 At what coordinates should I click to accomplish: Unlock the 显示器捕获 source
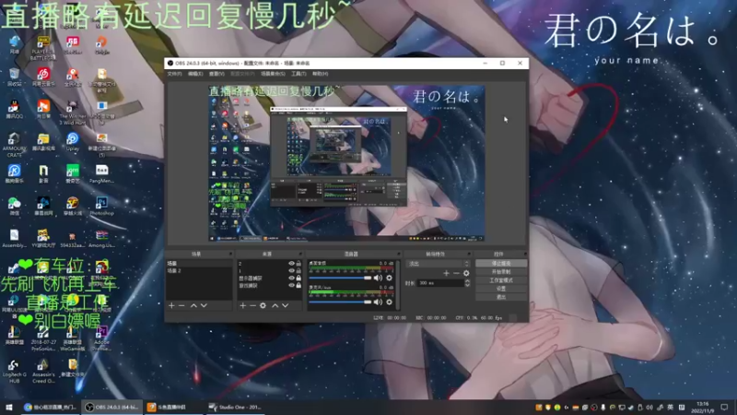298,279
